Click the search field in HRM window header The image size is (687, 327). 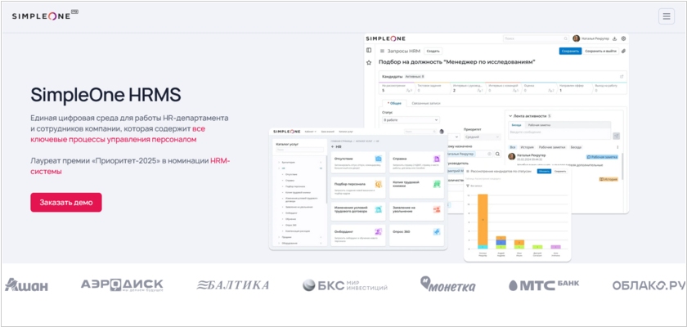pos(536,38)
